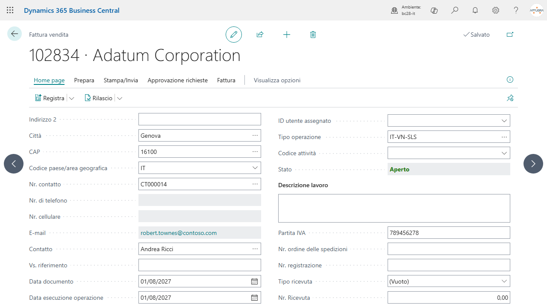
Task: Show the FactBox info icon
Action: tap(510, 80)
